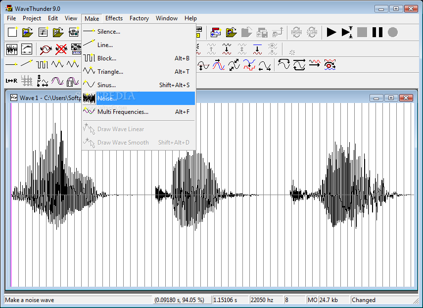423x308 pixels.
Task: Click the sine horizontal arrows icon
Action: (x=265, y=65)
